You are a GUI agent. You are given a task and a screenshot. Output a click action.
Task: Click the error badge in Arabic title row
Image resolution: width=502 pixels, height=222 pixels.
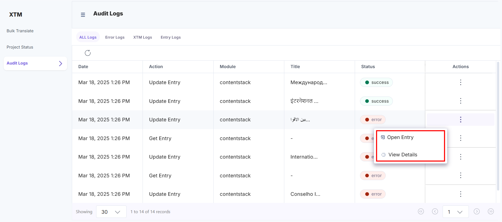click(373, 120)
